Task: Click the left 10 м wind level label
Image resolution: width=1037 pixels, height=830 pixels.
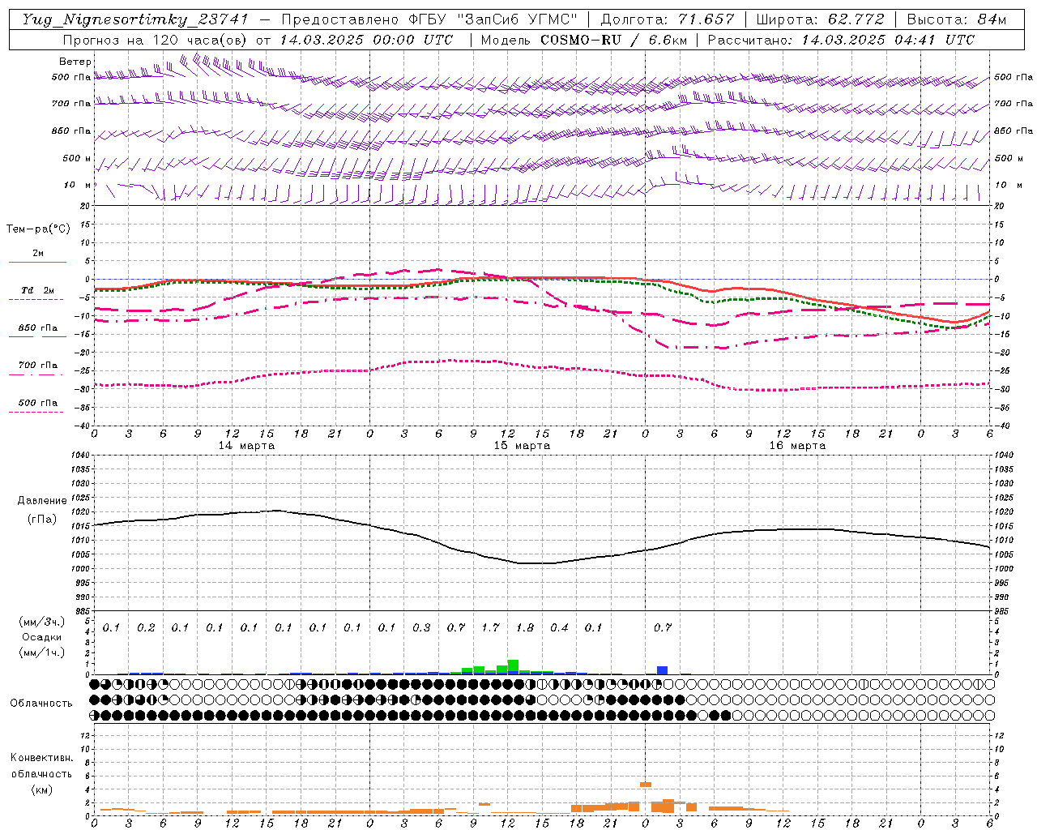Action: [x=77, y=185]
